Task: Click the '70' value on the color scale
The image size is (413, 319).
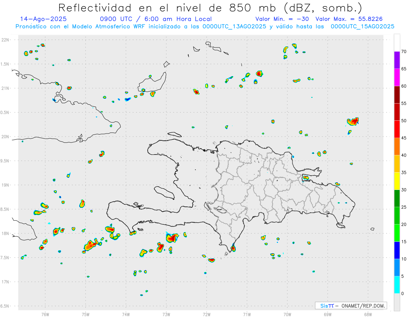Action: pyautogui.click(x=404, y=52)
